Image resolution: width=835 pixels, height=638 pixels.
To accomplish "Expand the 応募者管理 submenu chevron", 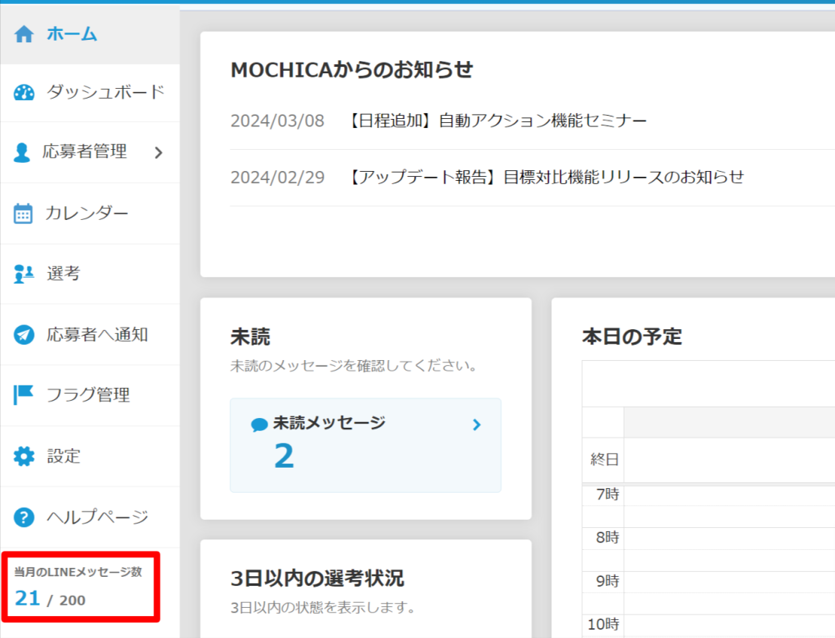I will click(x=159, y=152).
